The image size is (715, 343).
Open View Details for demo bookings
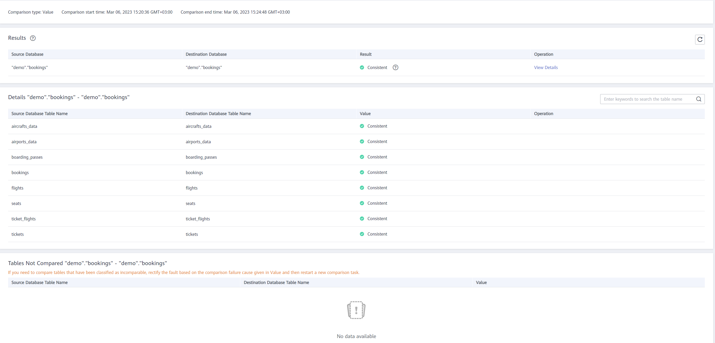coord(546,67)
